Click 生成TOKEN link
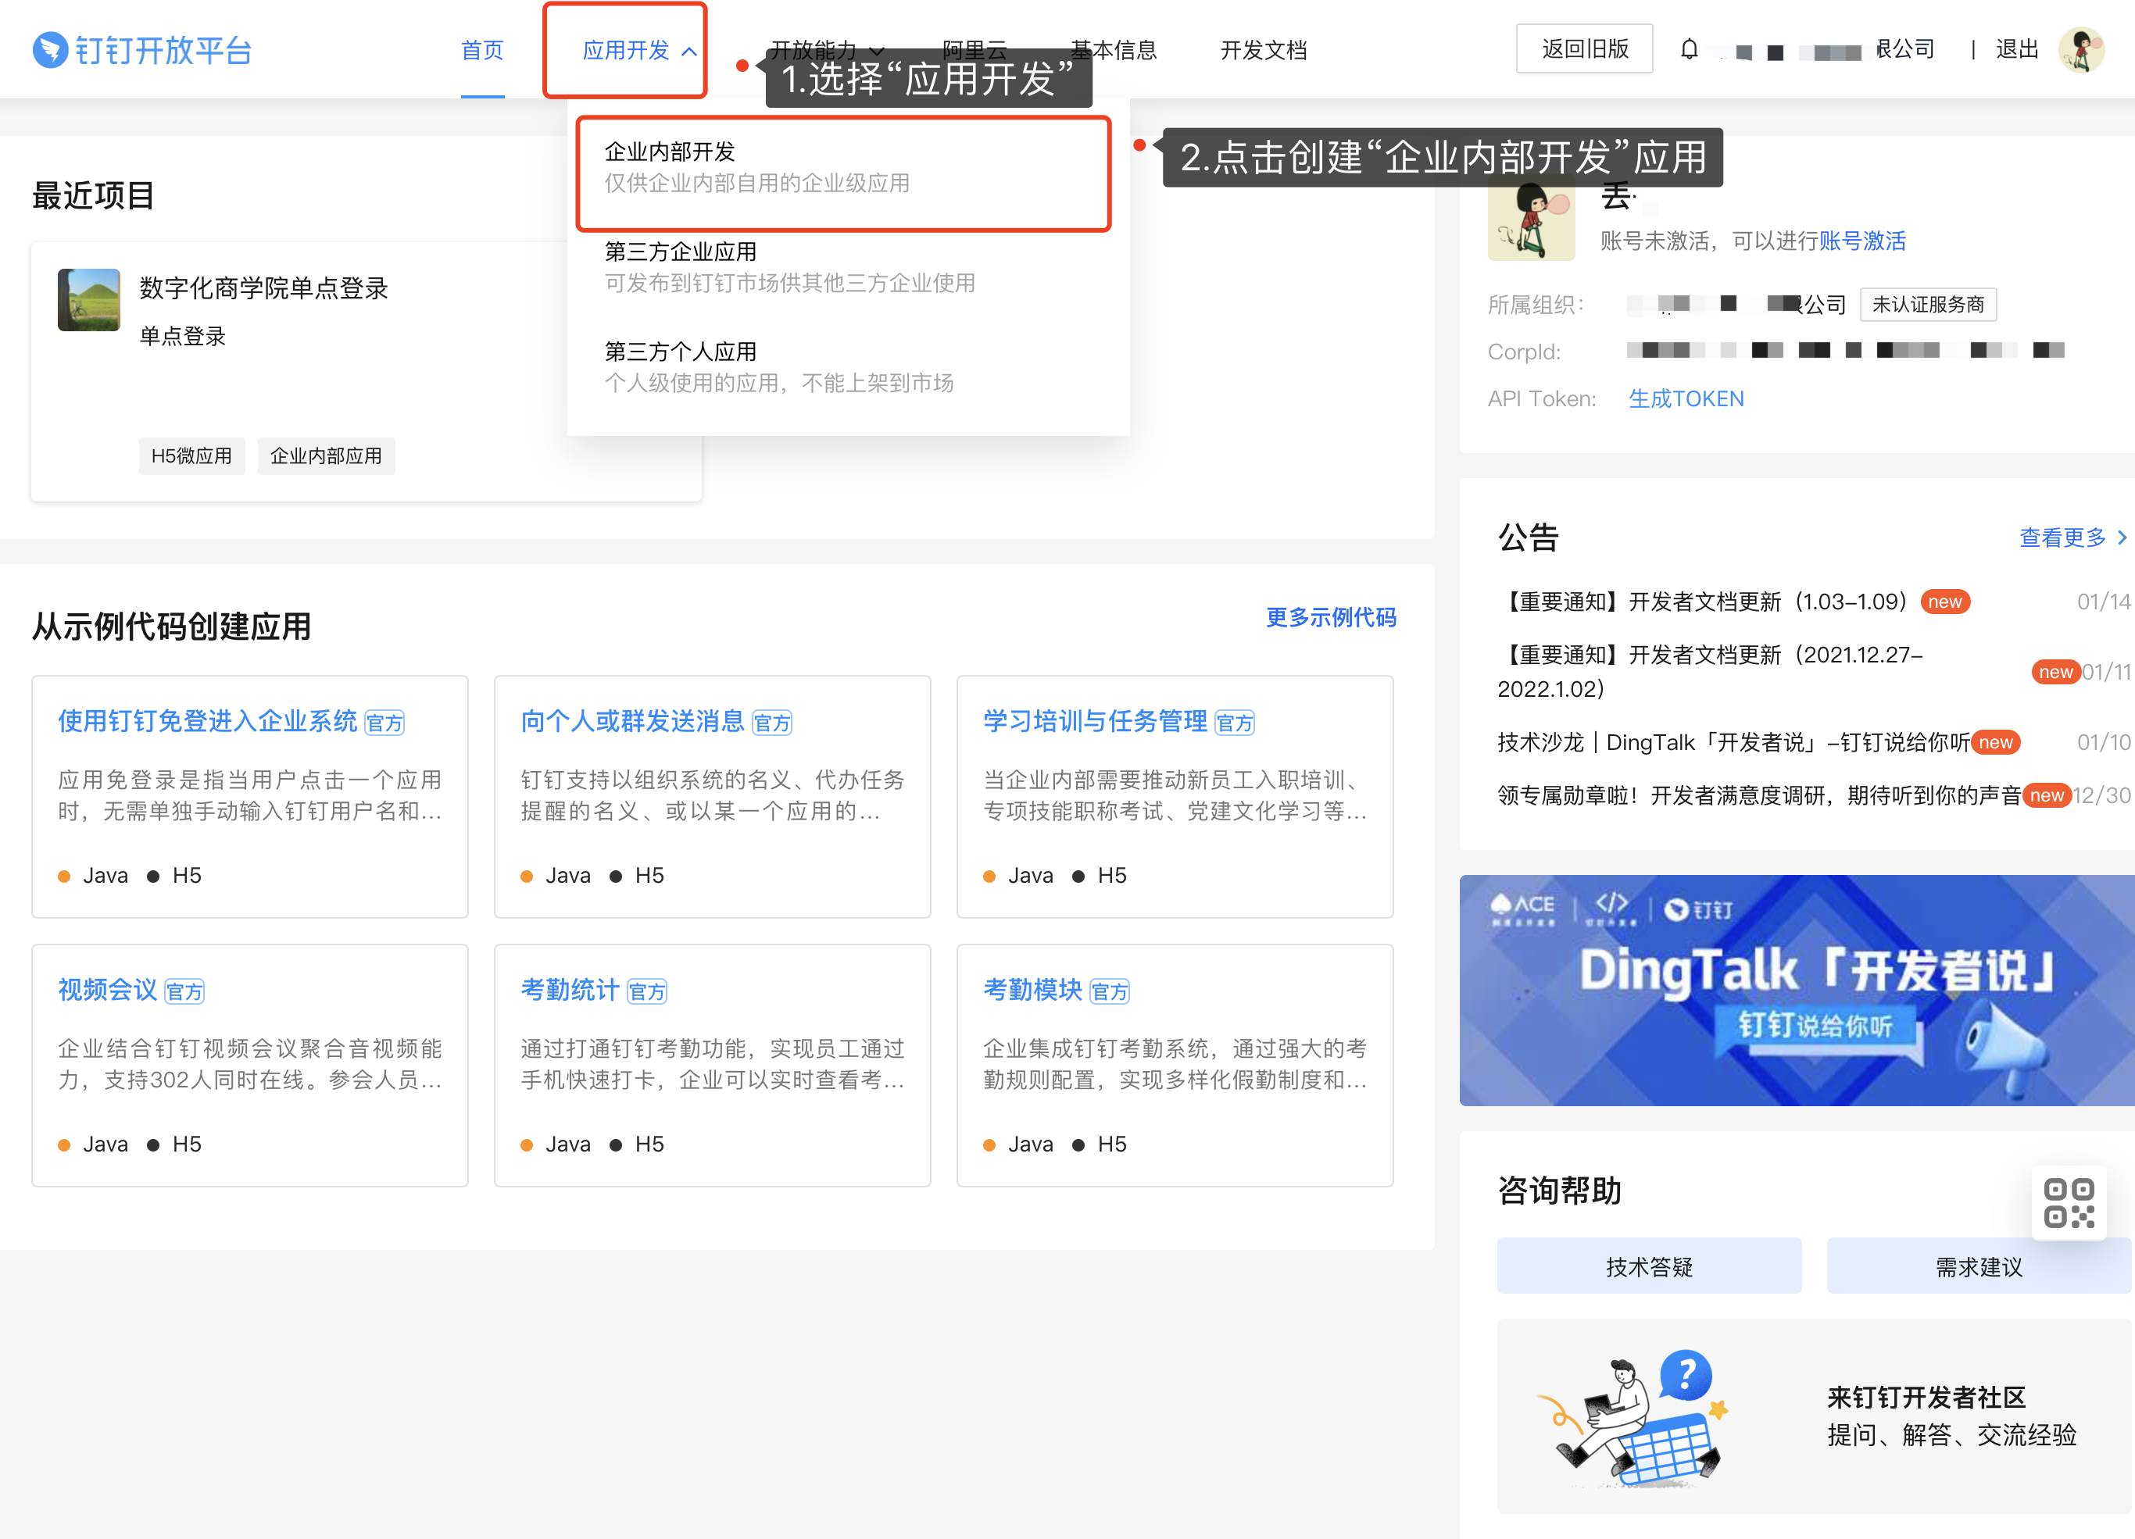The height and width of the screenshot is (1539, 2135). 1686,399
